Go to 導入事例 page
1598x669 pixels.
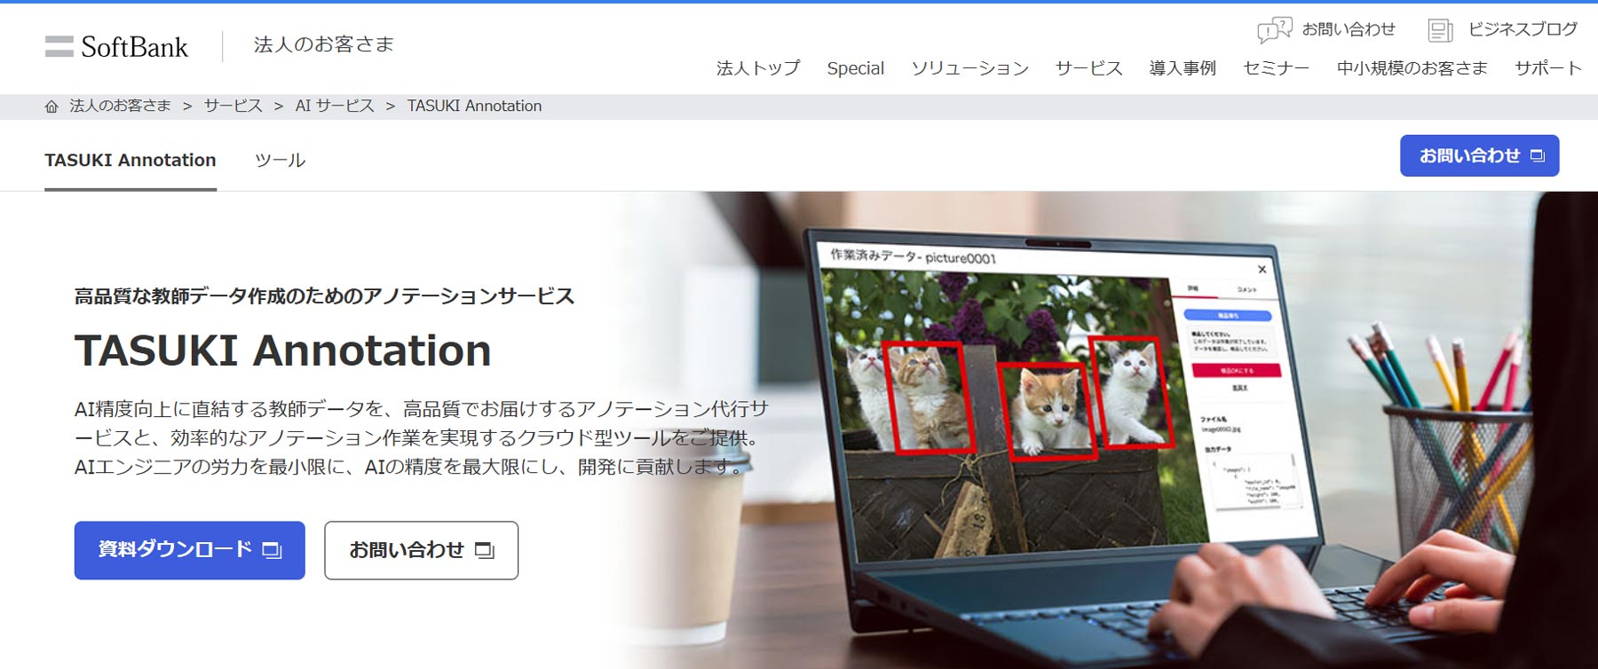tap(1183, 68)
